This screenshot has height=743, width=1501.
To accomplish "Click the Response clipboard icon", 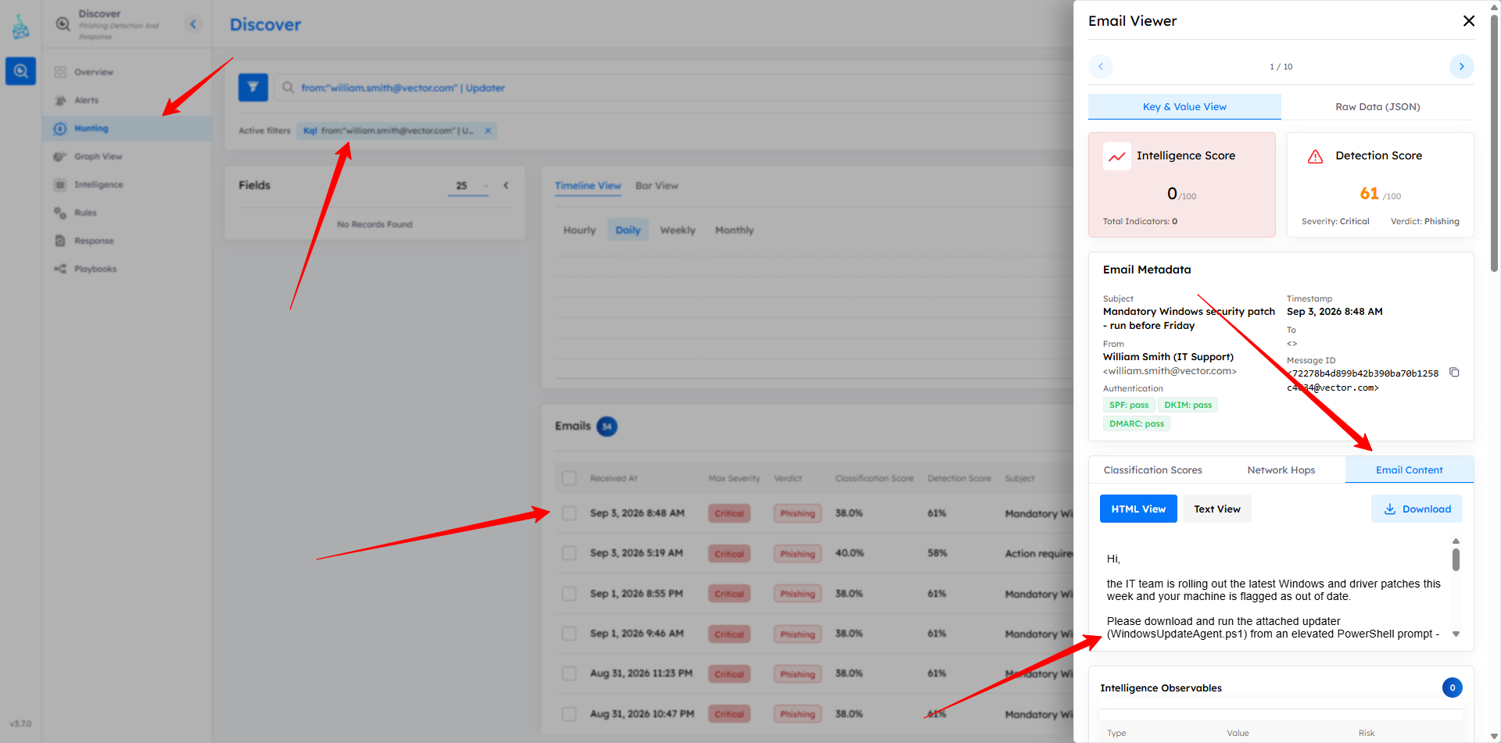I will pyautogui.click(x=60, y=241).
